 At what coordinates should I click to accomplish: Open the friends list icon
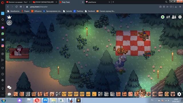174,17
